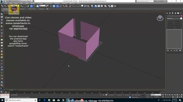Toggle Auto Key mode
183x102 pixels.
(148, 95)
